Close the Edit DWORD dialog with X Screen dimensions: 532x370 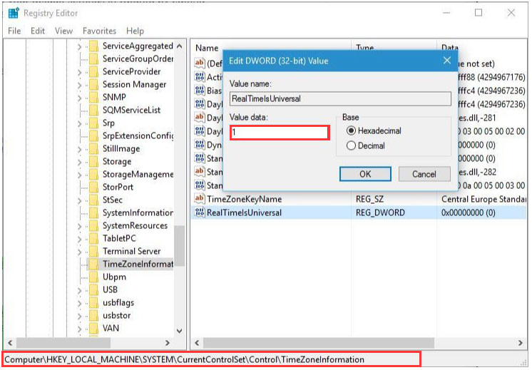point(447,61)
